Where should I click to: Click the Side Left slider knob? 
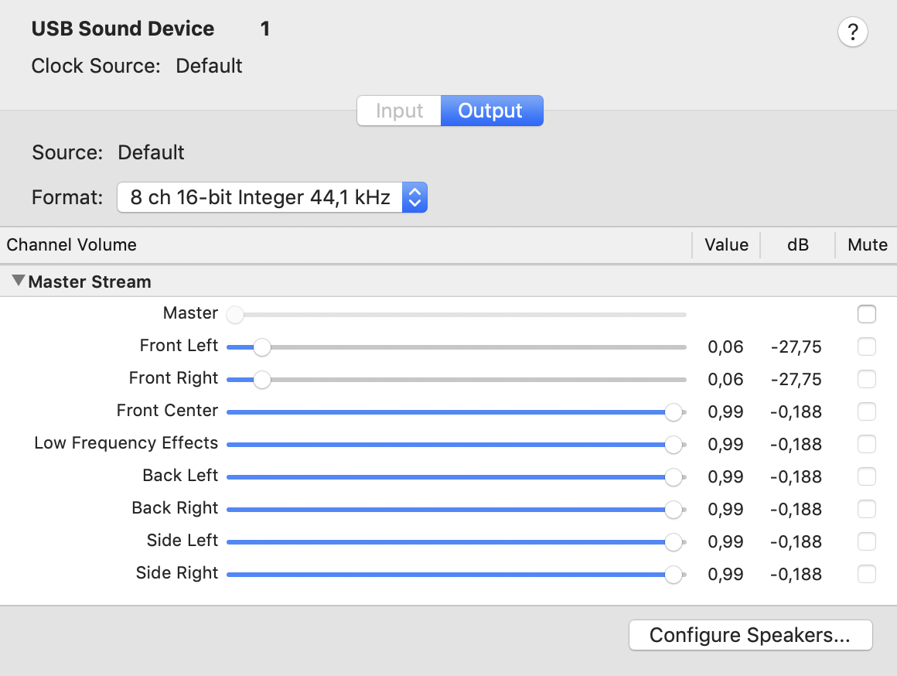674,542
